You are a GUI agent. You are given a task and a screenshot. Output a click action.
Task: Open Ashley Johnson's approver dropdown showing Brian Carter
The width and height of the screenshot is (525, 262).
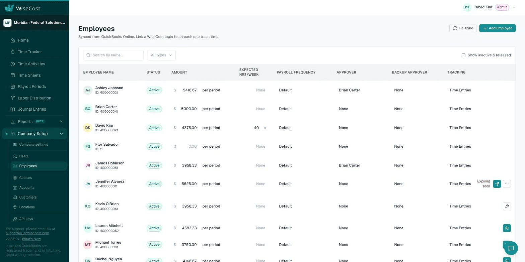click(362, 90)
